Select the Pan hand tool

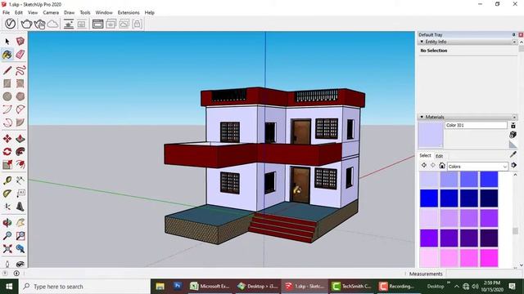[x=20, y=222]
